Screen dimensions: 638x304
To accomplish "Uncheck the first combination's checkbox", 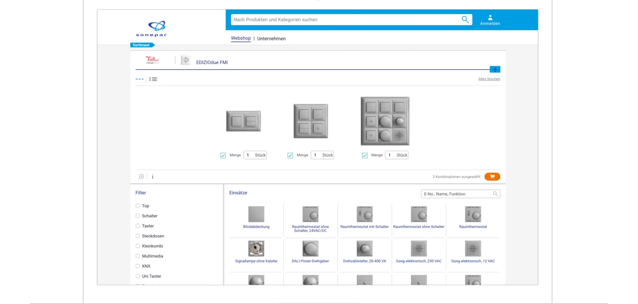I will [223, 155].
